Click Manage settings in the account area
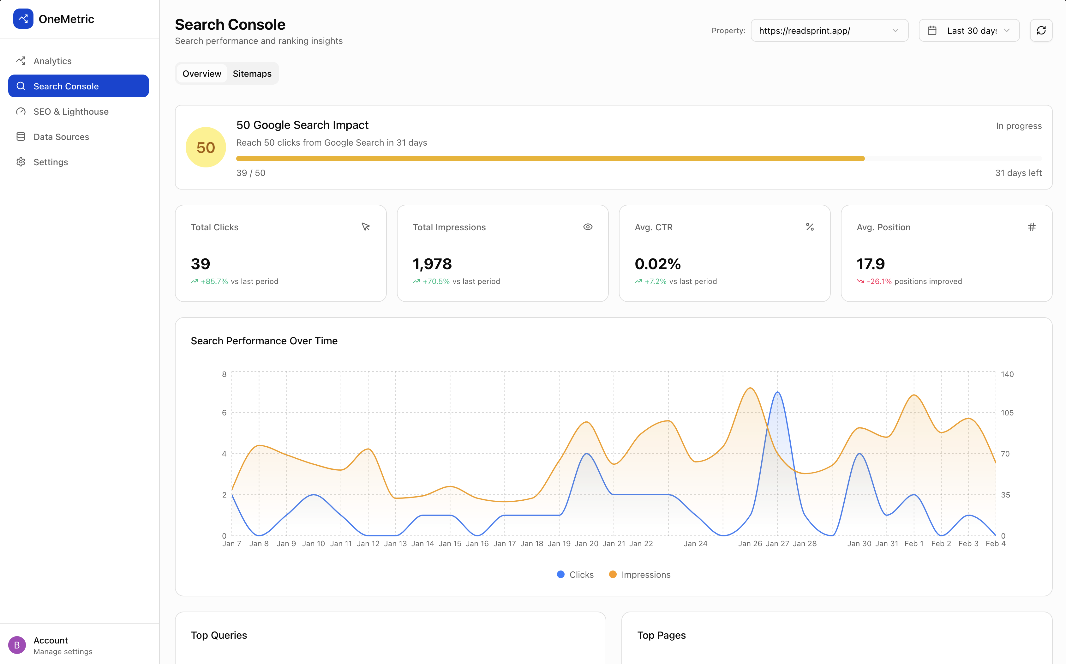The height and width of the screenshot is (664, 1066). pos(63,652)
